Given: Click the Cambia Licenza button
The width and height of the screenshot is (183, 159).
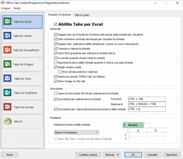Looking at the screenshot, I should 88,155.
